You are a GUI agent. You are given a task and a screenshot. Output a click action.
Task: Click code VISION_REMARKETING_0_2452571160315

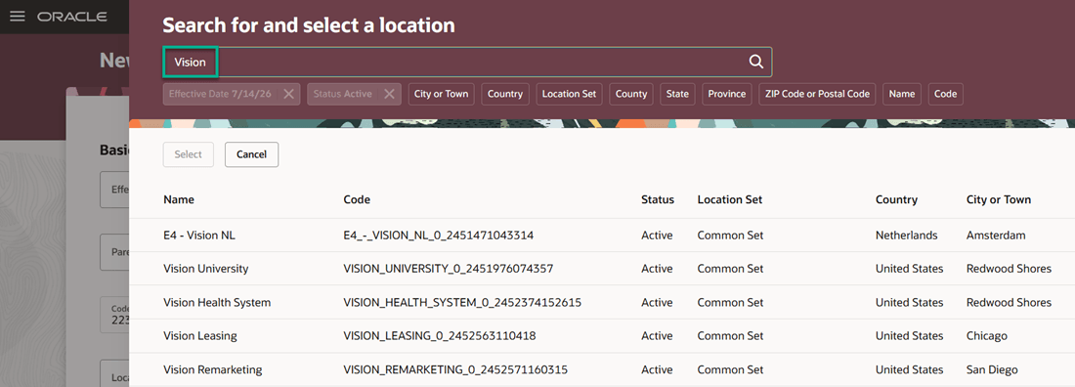point(455,369)
